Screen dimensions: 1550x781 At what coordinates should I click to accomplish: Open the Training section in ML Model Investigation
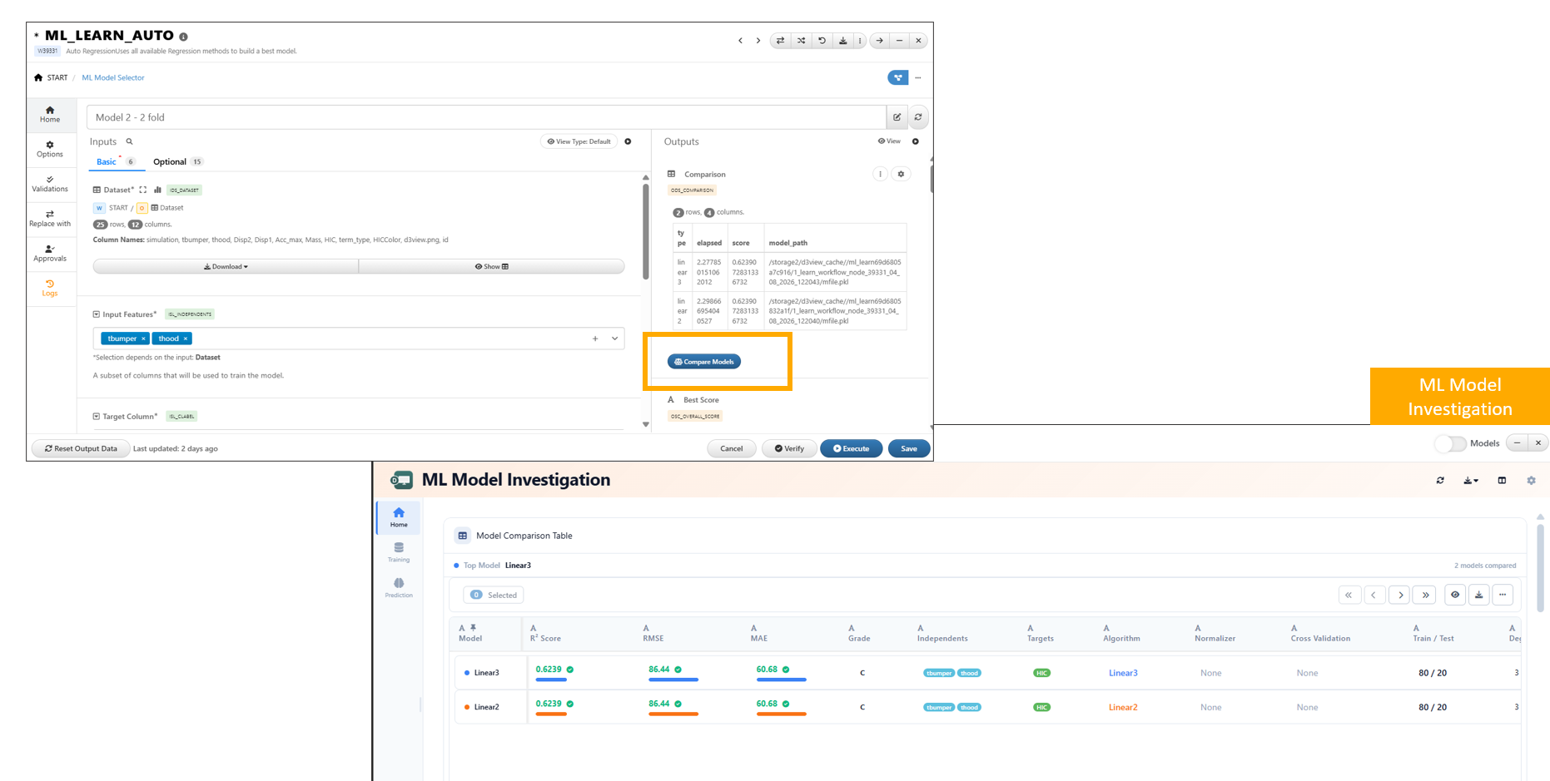tap(399, 552)
